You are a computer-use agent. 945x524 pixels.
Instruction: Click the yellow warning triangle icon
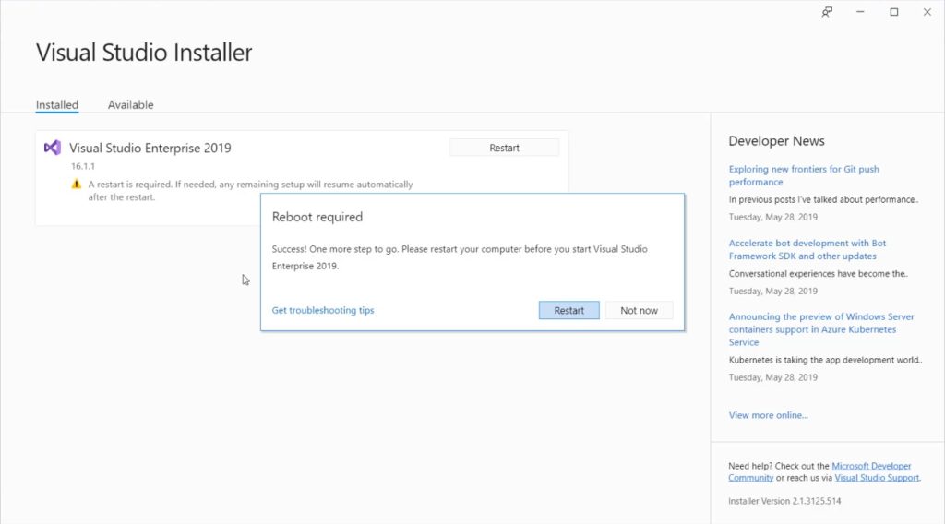click(x=76, y=185)
